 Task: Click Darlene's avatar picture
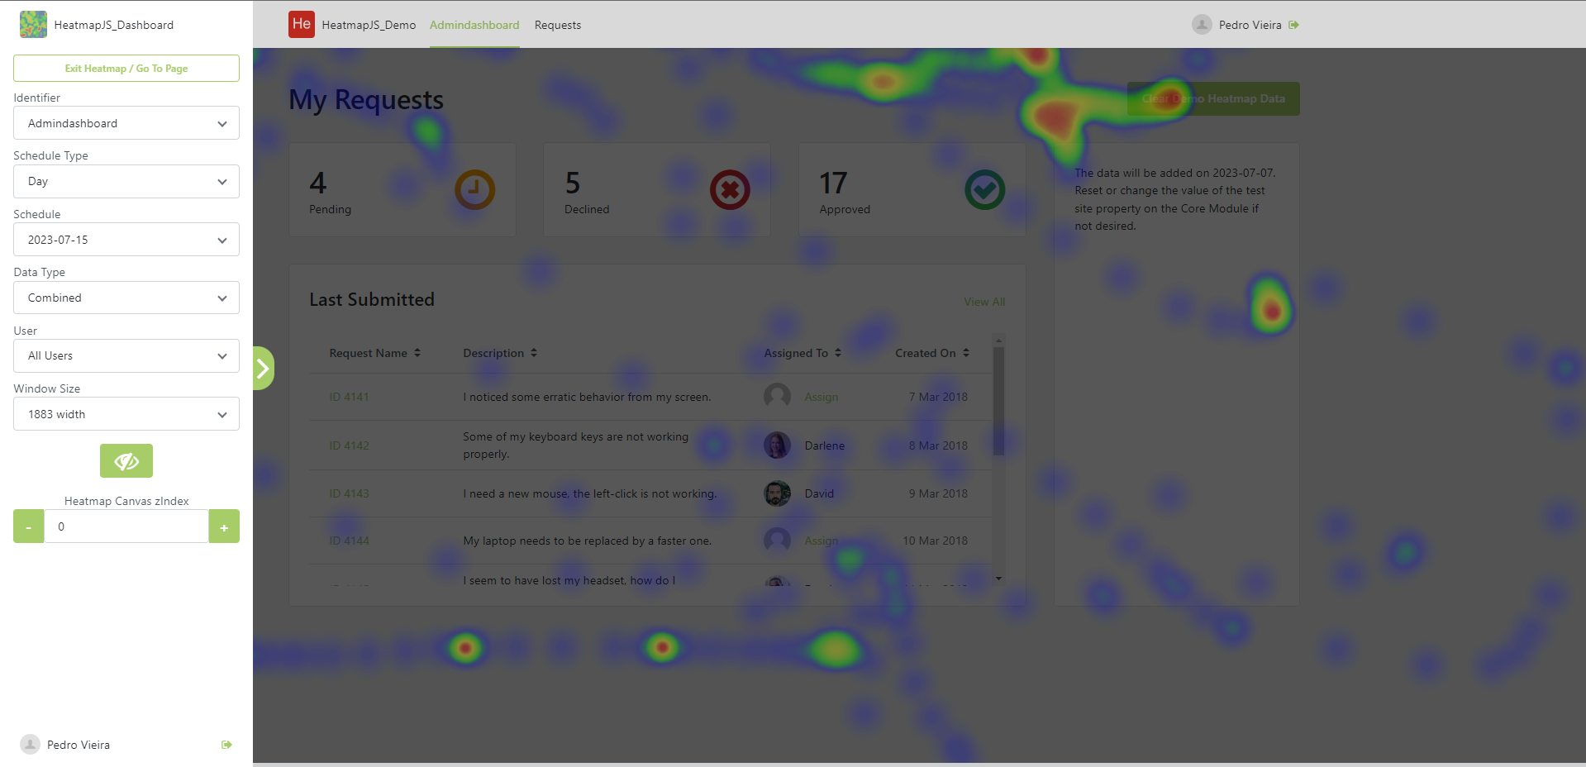click(777, 445)
